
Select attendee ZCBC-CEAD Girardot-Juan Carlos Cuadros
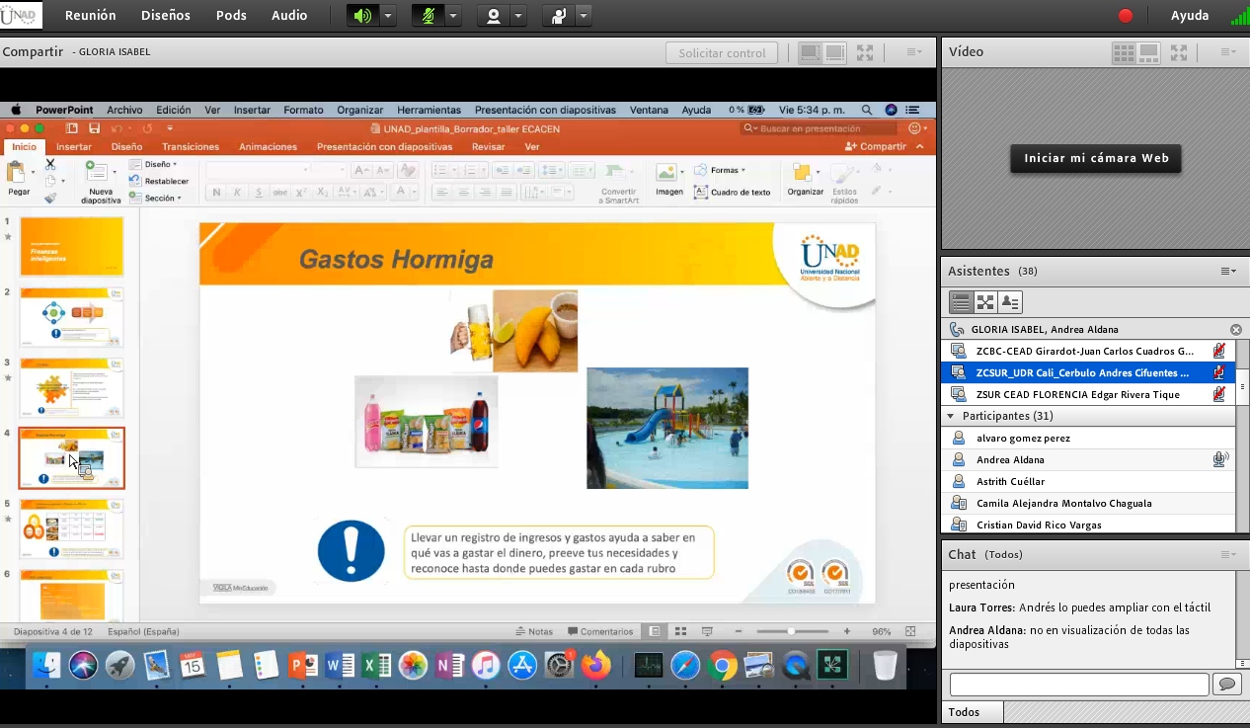[x=1088, y=351]
